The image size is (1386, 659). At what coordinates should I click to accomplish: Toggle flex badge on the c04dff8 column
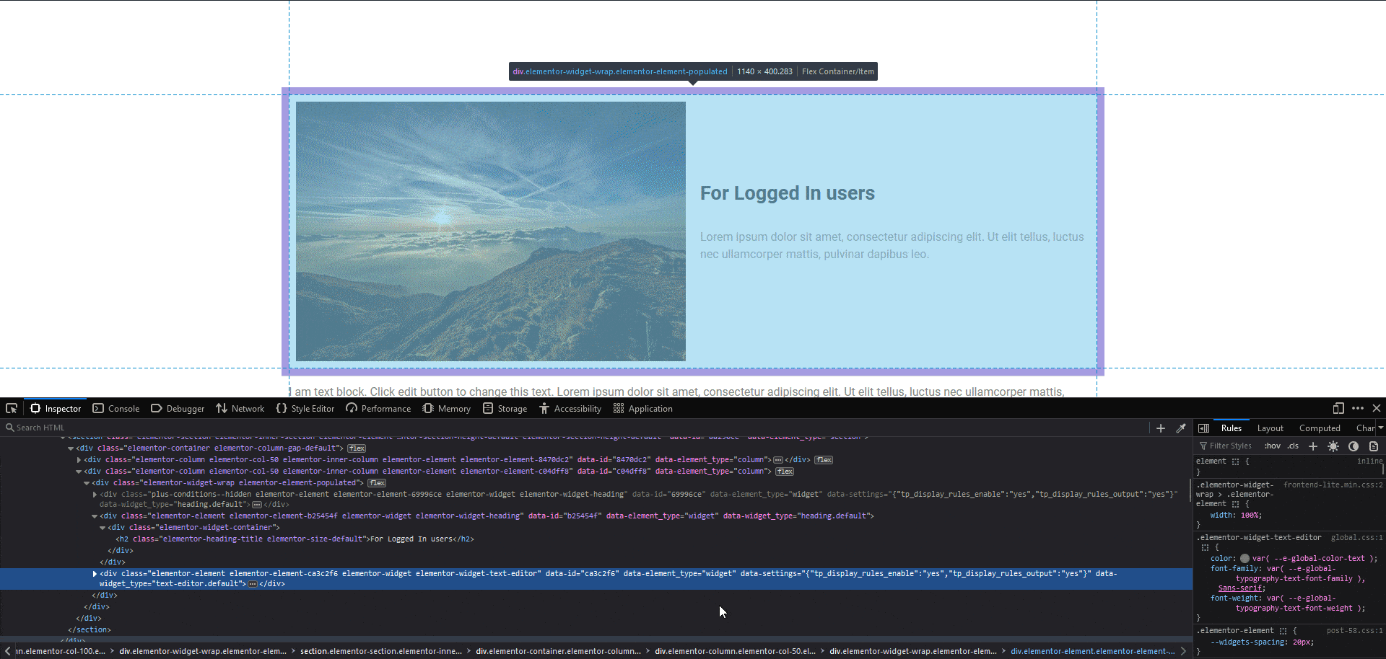click(x=785, y=472)
